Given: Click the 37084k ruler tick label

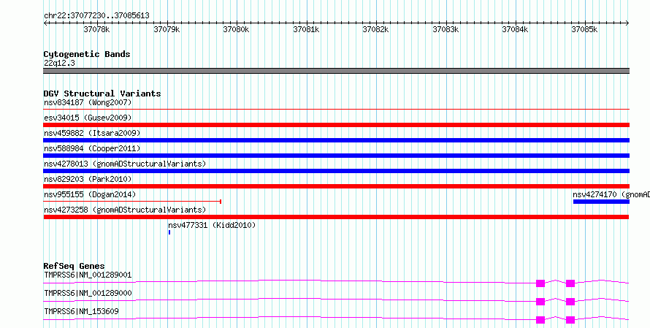Looking at the screenshot, I should click(x=516, y=29).
